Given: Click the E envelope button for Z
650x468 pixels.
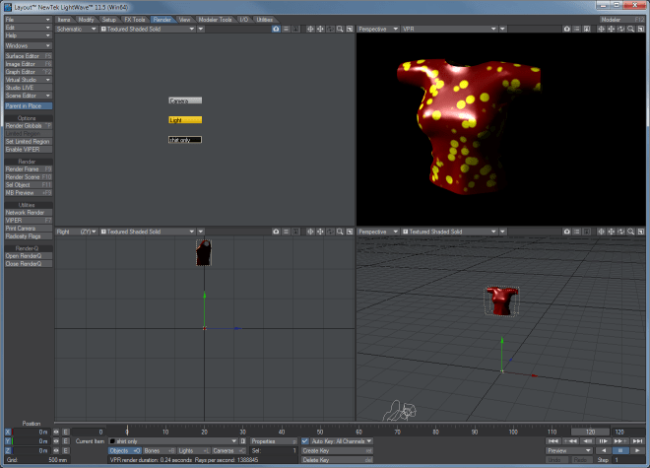Looking at the screenshot, I should [x=66, y=450].
